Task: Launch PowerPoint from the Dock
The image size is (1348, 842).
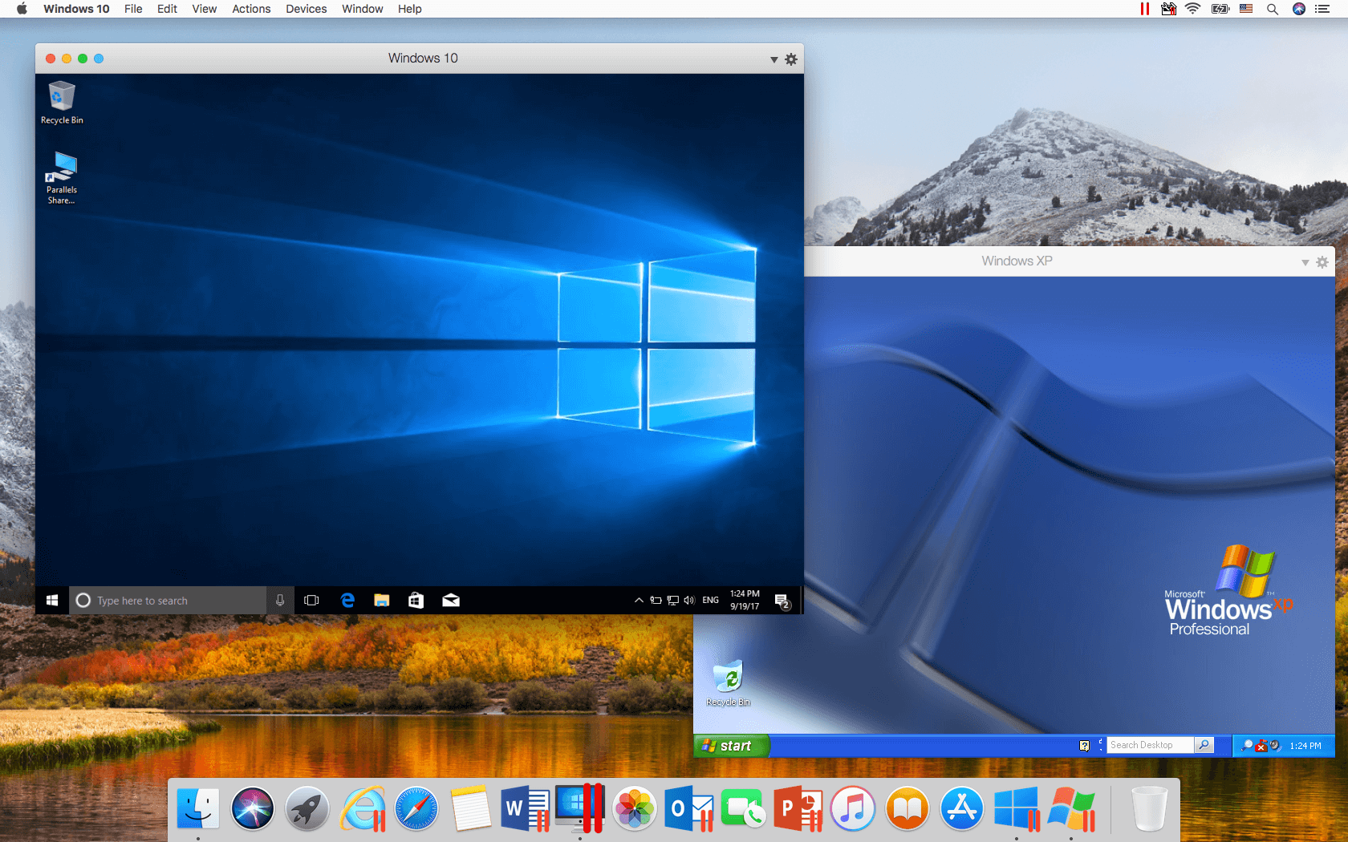Action: click(x=798, y=808)
